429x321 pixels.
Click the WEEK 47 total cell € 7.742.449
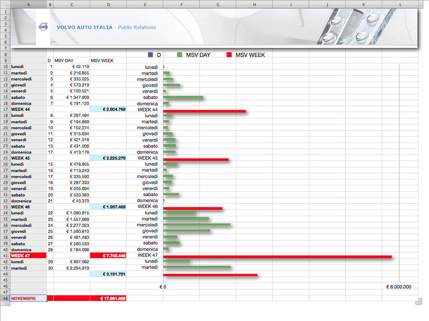tap(108, 256)
